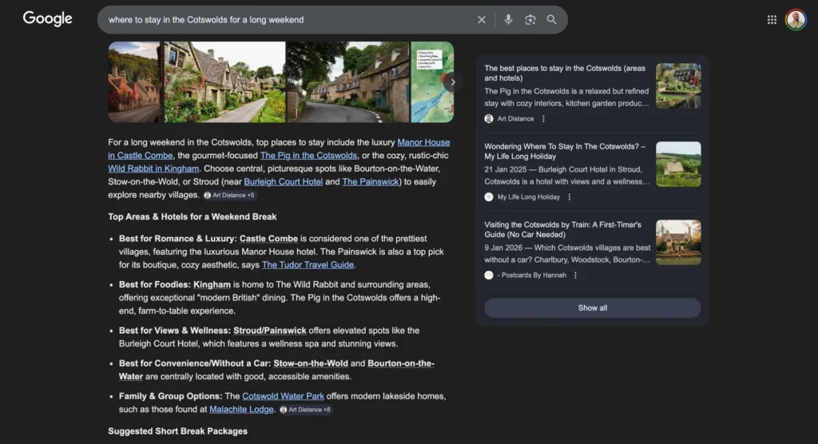Open the Google apps grid
Viewport: 818px width, 444px height.
(x=772, y=20)
